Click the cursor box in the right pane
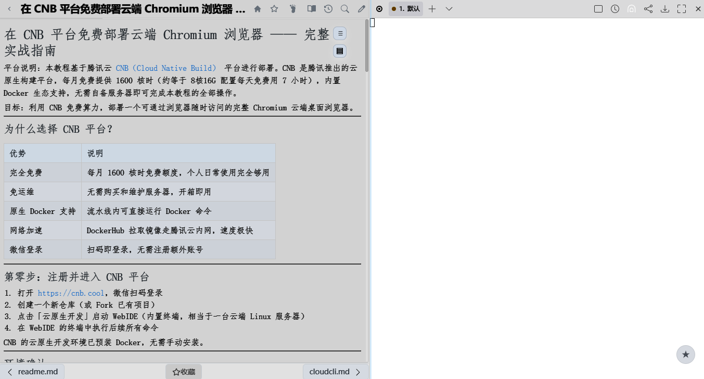 [373, 22]
